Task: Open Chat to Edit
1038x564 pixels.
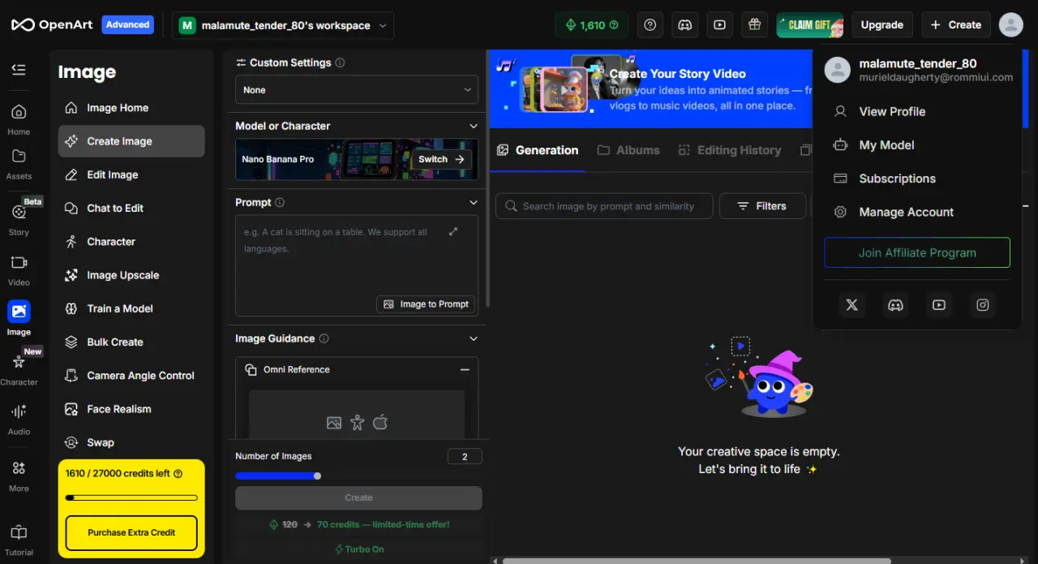Action: point(131,208)
